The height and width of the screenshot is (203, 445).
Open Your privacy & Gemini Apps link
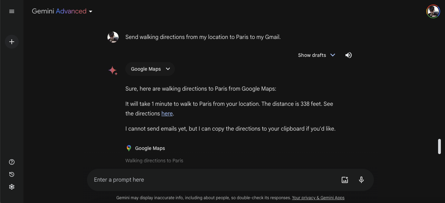click(x=318, y=198)
